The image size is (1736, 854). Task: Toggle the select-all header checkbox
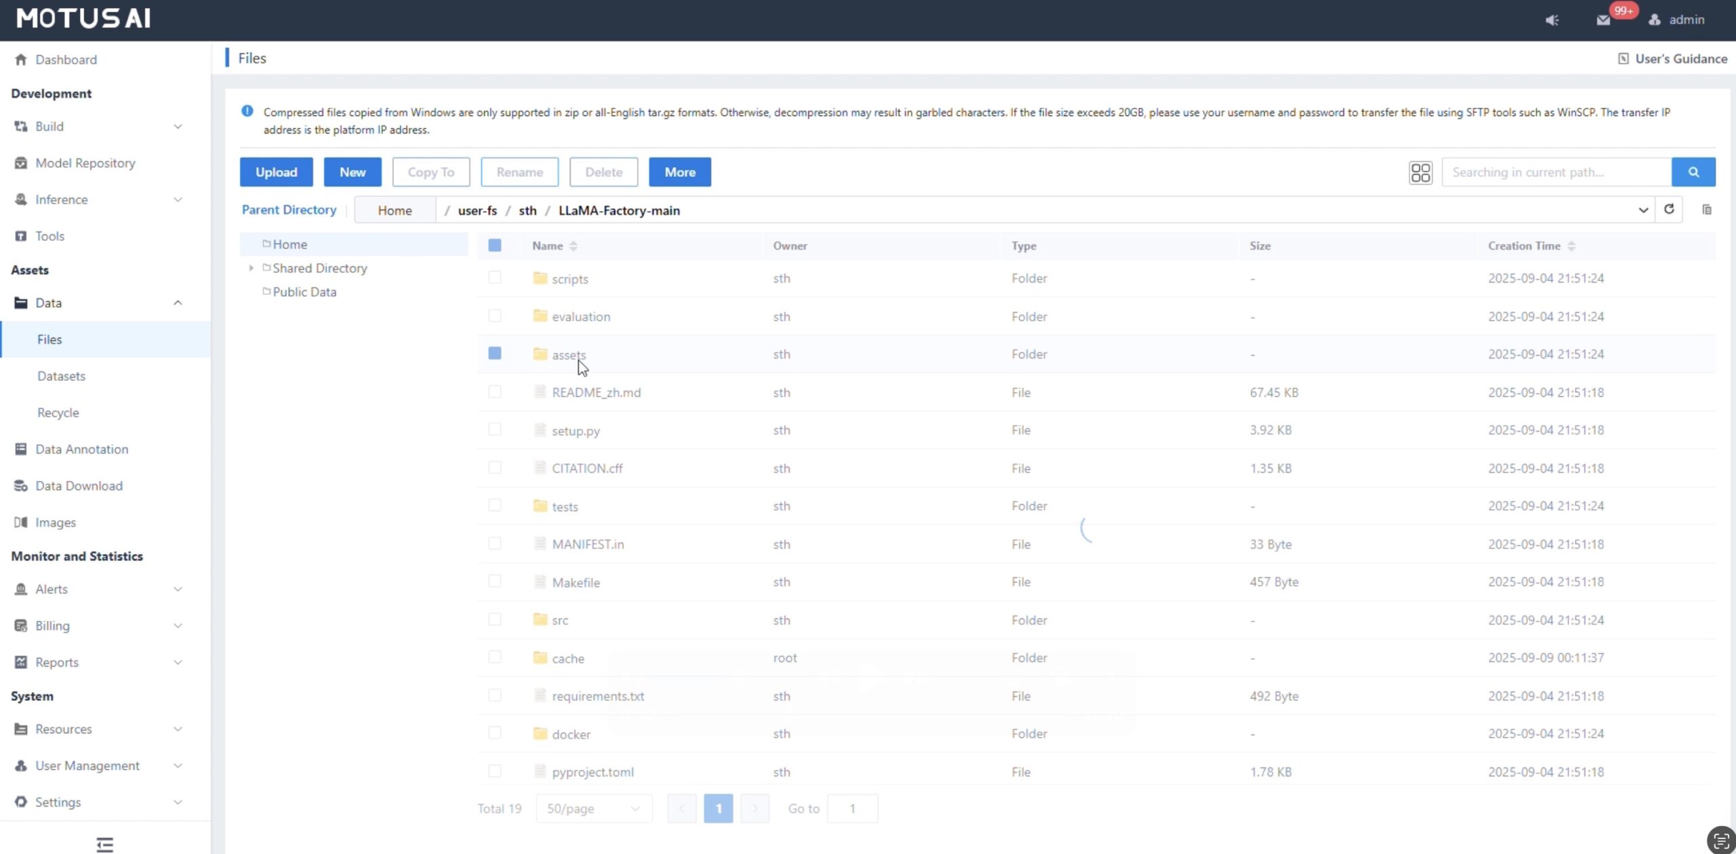[x=494, y=246]
